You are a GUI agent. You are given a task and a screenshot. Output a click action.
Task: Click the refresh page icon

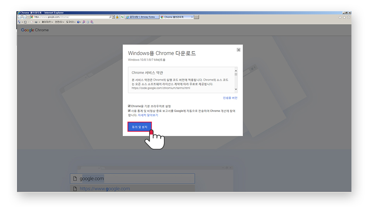pyautogui.click(x=122, y=17)
